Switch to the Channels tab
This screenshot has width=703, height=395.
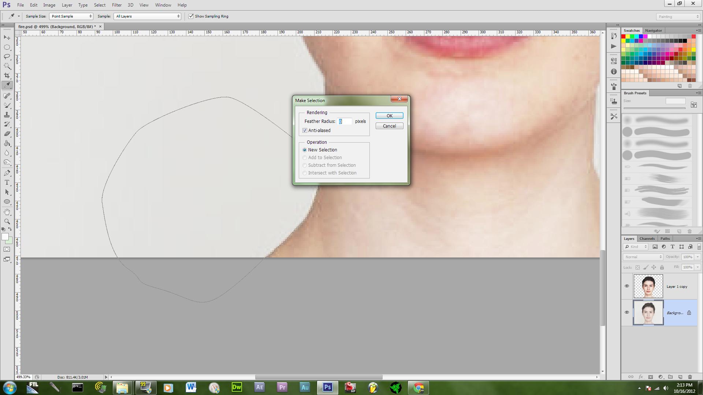click(x=647, y=238)
